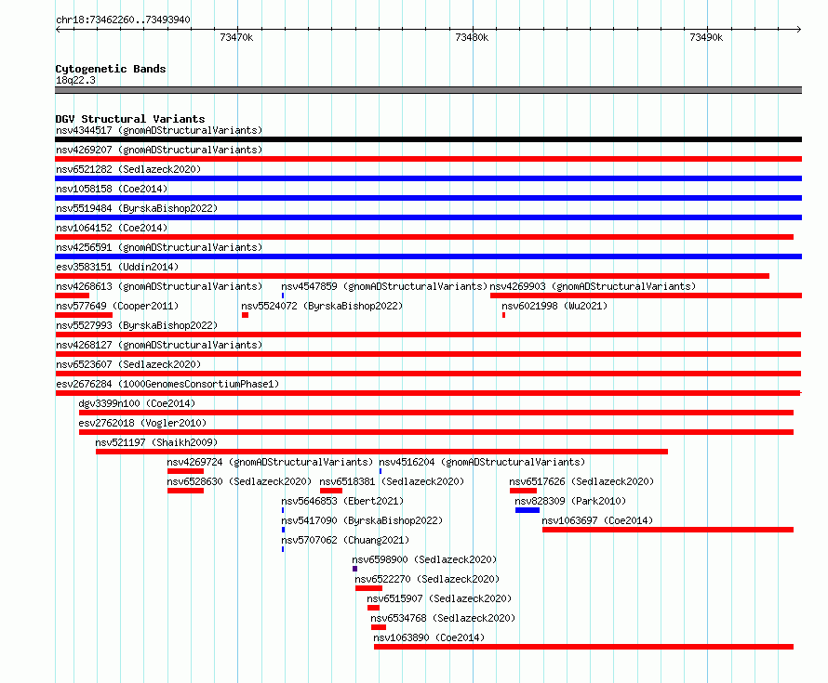Click the nsv4269903 gnomAD label
Screen dimensions: 828x683
(x=593, y=286)
